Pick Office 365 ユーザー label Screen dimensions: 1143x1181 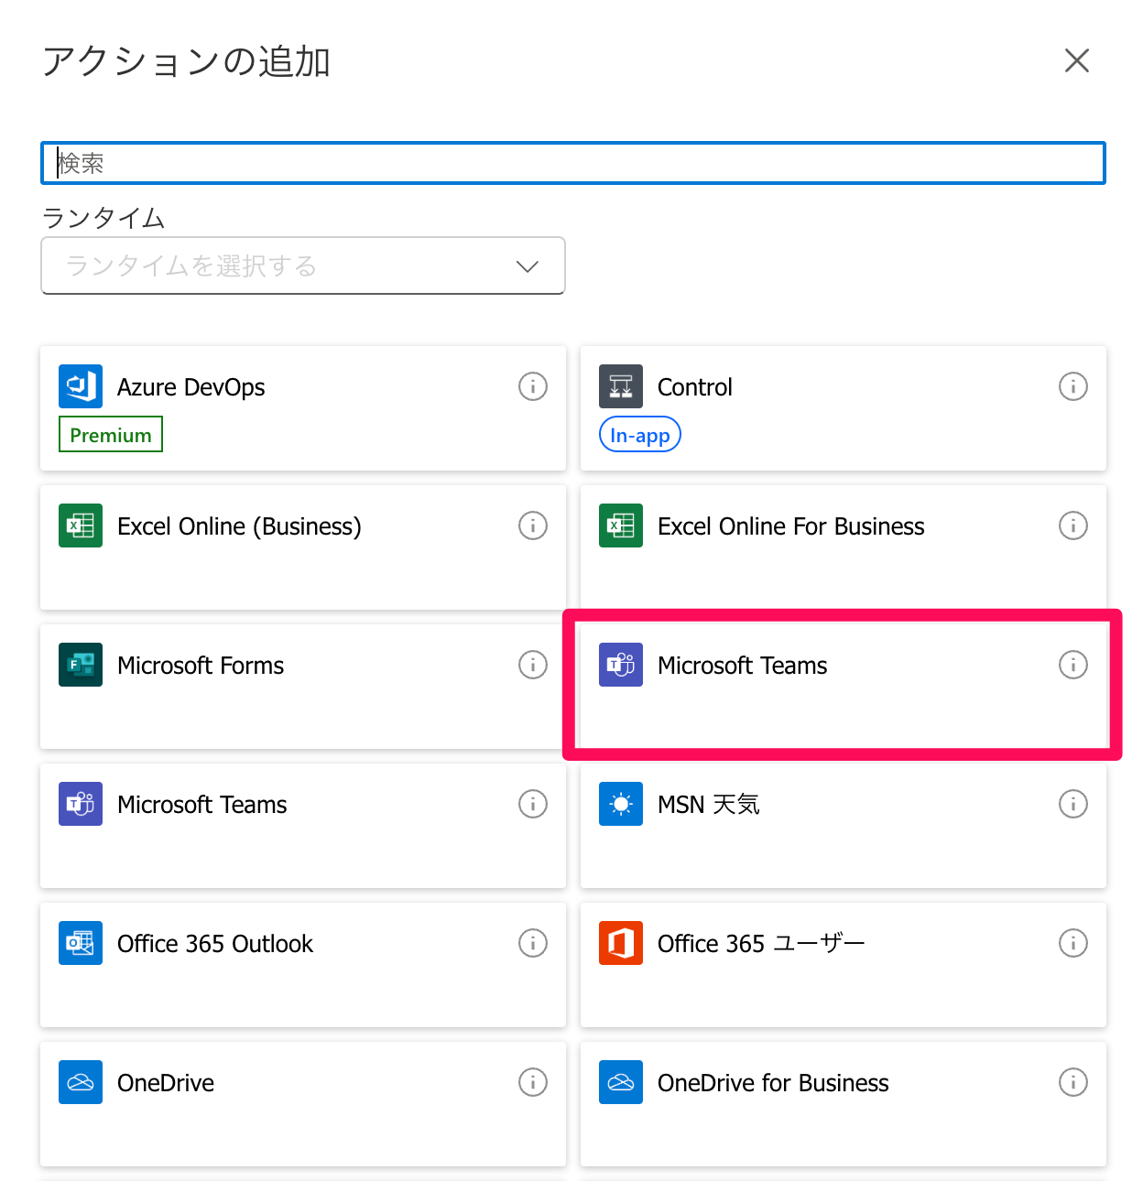coord(761,944)
